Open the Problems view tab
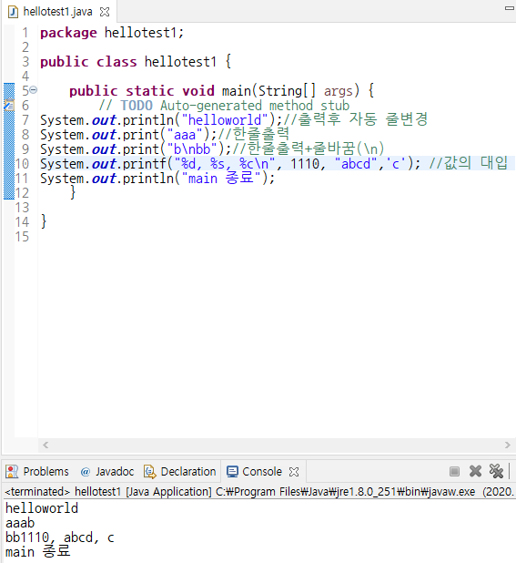The width and height of the screenshot is (516, 563). coord(37,471)
